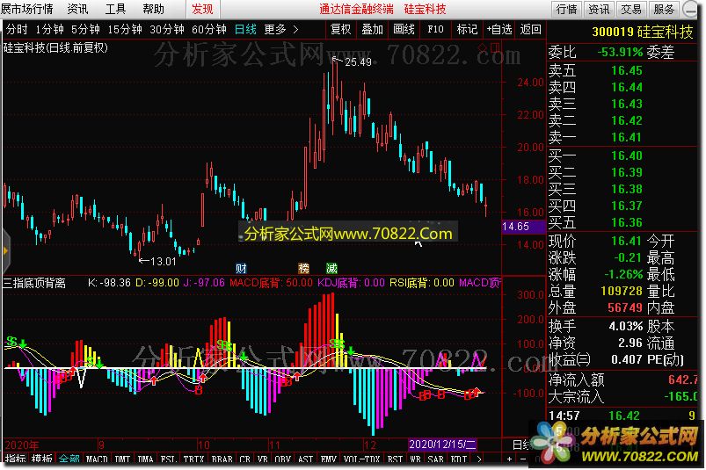Switch to the OBV indicator
This screenshot has width=706, height=470.
tap(283, 459)
